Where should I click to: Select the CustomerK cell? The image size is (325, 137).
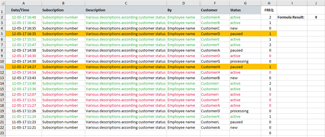(215, 116)
